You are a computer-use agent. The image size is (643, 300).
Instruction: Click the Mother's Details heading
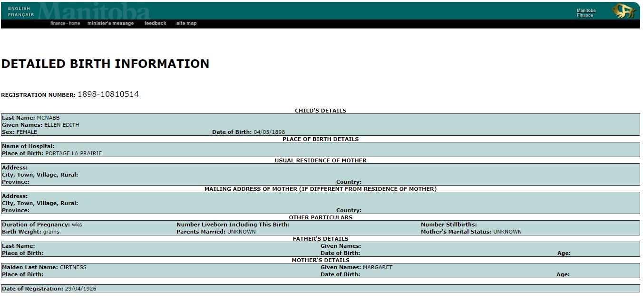[x=321, y=260]
